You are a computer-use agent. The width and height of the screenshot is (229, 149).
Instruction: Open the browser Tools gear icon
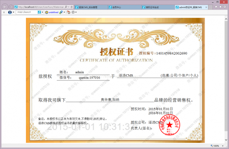click(225, 7)
